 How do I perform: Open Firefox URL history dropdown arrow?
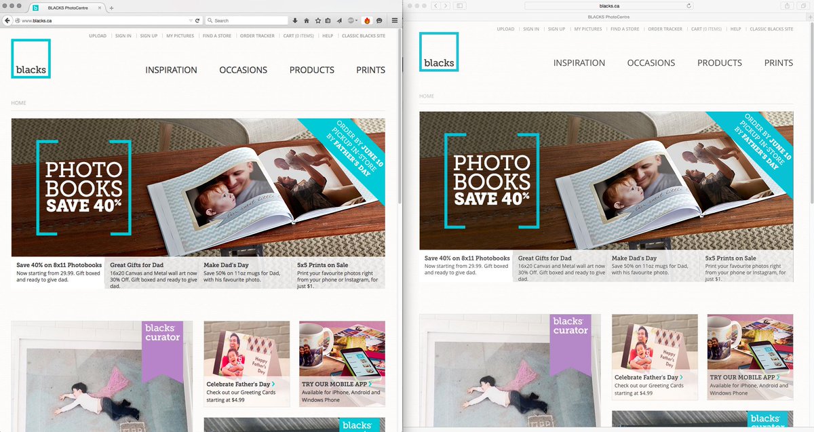pyautogui.click(x=190, y=20)
